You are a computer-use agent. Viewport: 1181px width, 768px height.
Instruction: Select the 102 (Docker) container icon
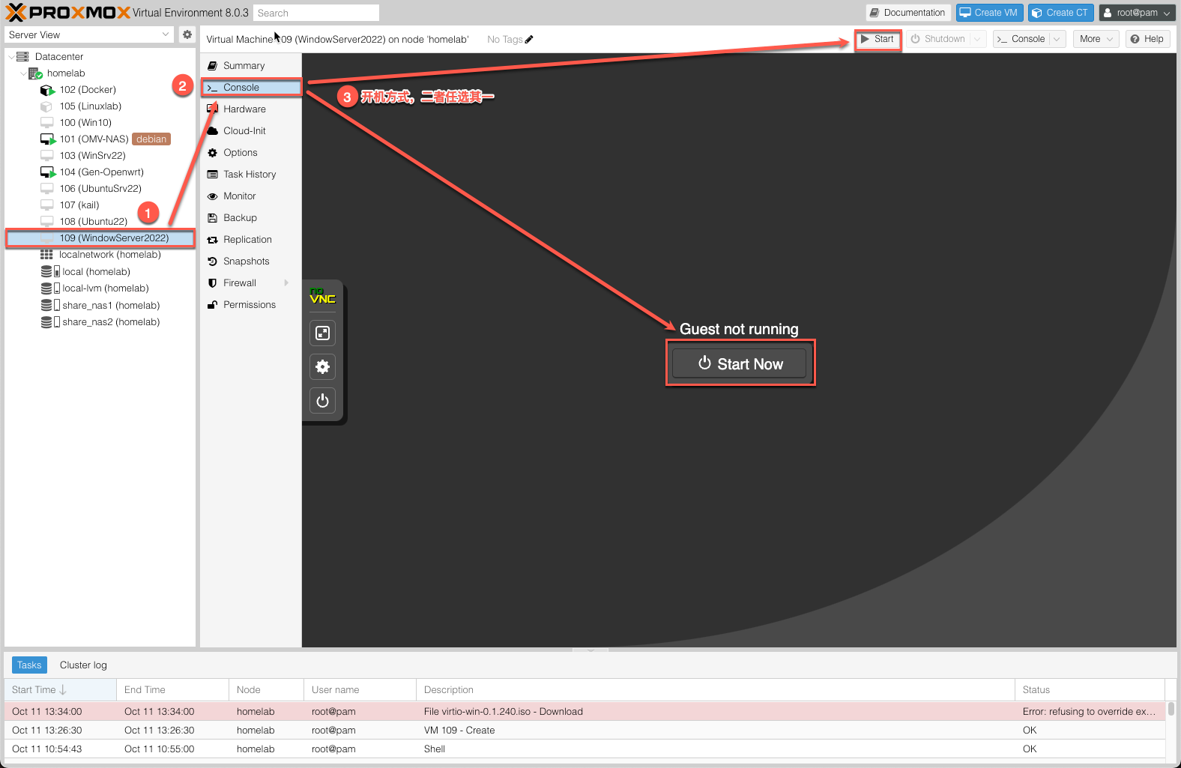coord(47,90)
